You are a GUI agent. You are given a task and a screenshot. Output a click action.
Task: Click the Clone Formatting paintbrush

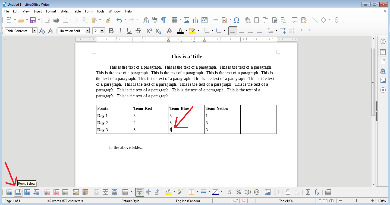pyautogui.click(x=108, y=20)
